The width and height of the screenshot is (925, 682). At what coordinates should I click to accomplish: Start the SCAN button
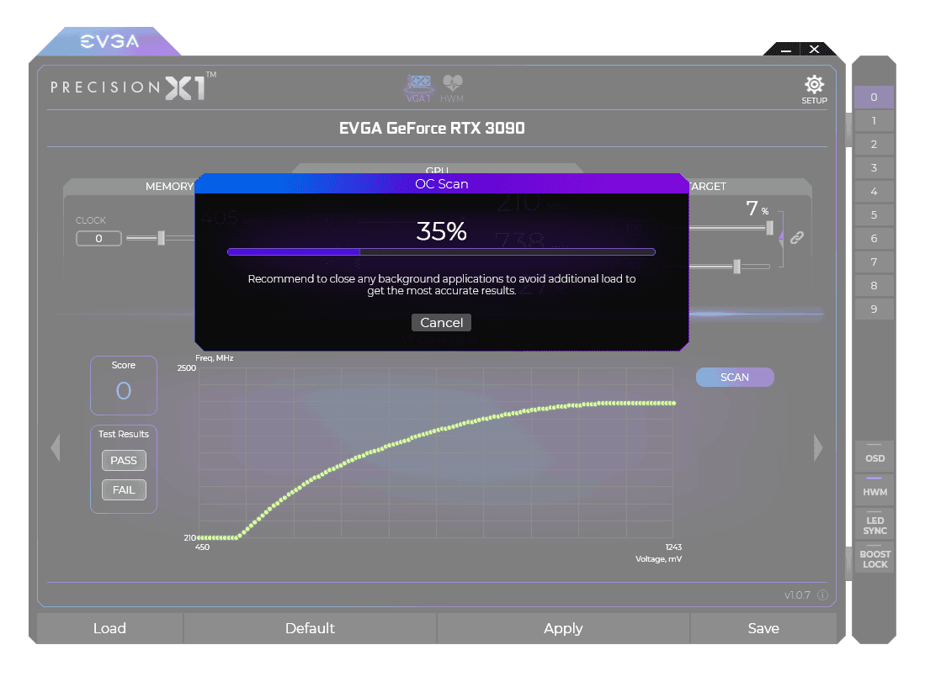735,378
